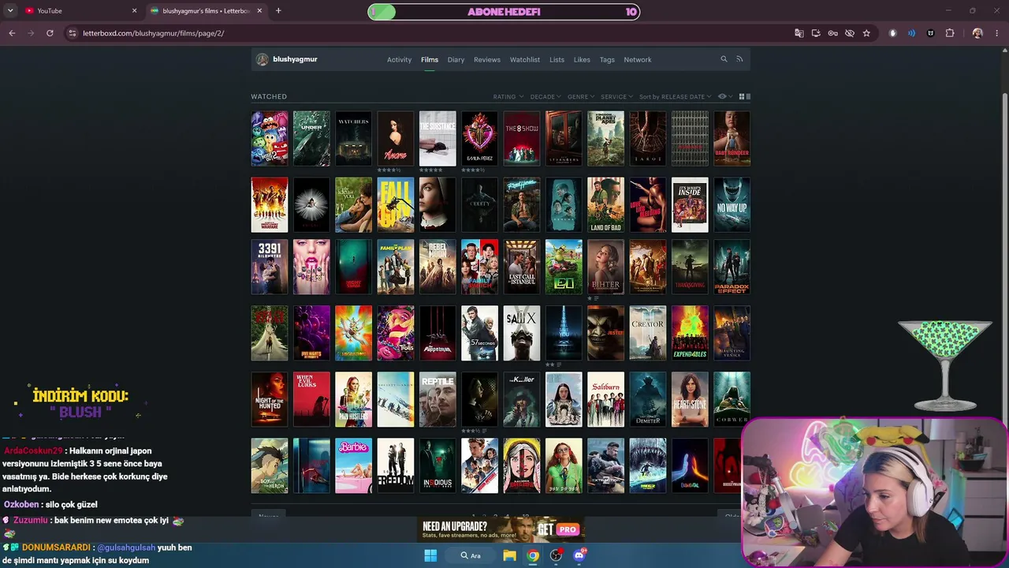Image resolution: width=1009 pixels, height=568 pixels.
Task: Open the blushyagmur profile link
Action: click(x=295, y=59)
